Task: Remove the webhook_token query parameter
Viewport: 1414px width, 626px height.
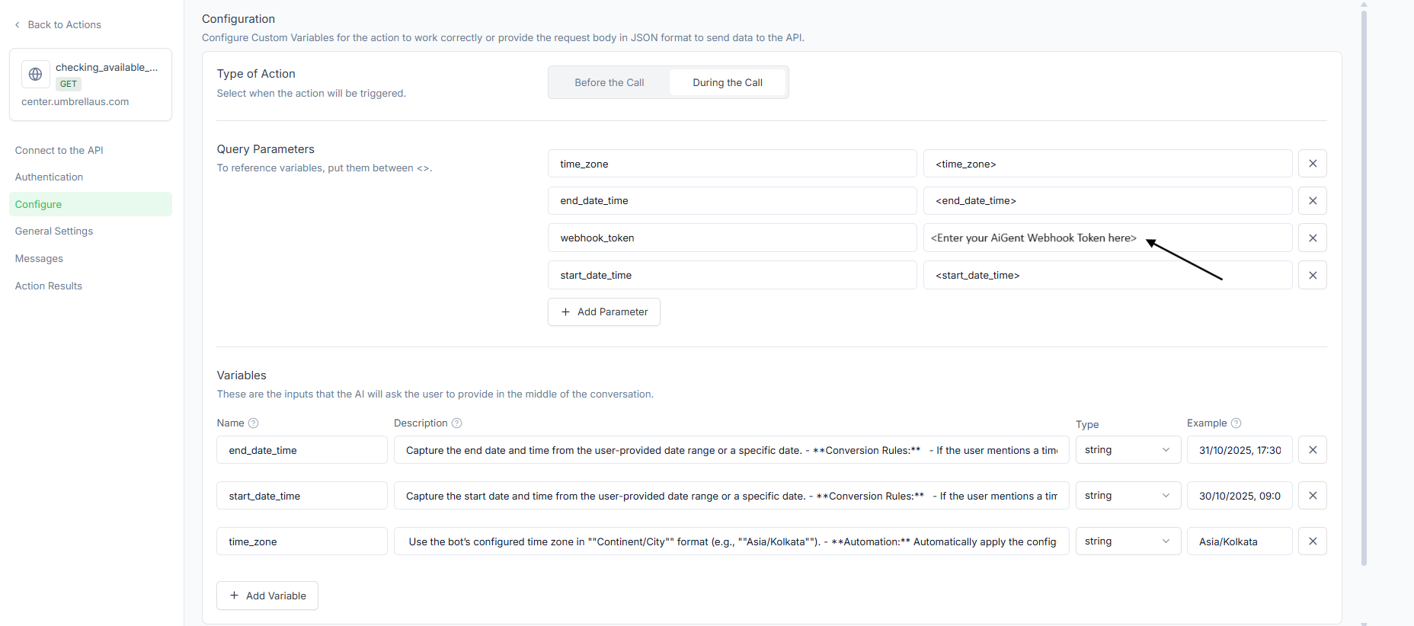Action: 1313,238
